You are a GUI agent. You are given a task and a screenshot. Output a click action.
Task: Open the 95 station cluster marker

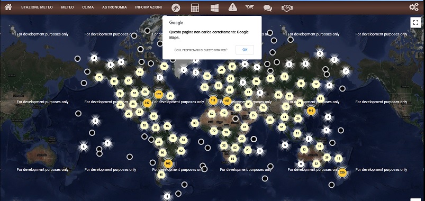pyautogui.click(x=238, y=107)
